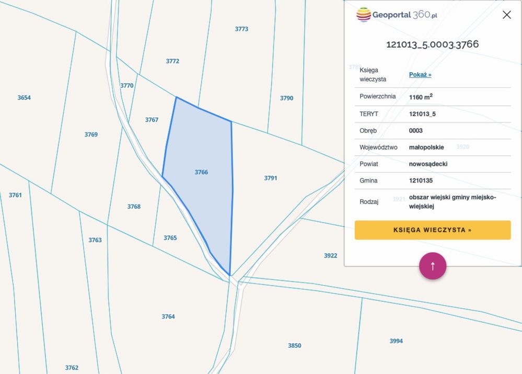
Task: Select parcel 3790 on the map
Action: [286, 98]
